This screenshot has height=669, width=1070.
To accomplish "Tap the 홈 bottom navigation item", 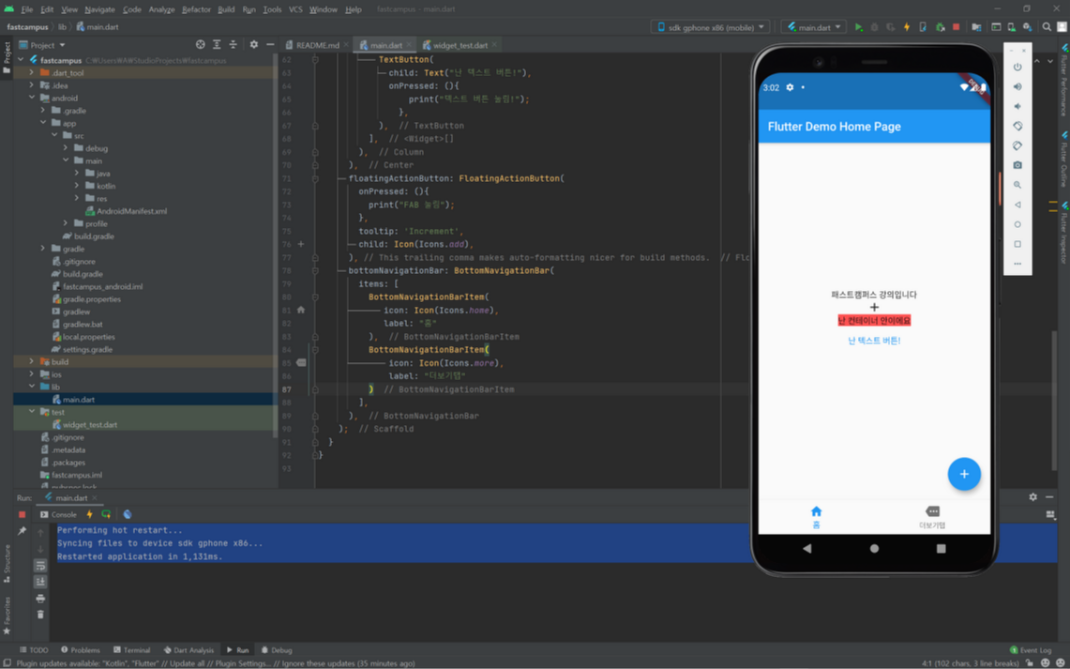I will (816, 517).
